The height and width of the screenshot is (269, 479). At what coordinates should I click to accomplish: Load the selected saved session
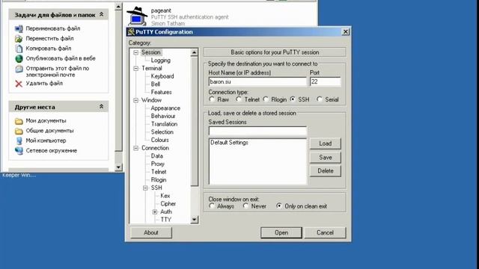[x=326, y=143]
